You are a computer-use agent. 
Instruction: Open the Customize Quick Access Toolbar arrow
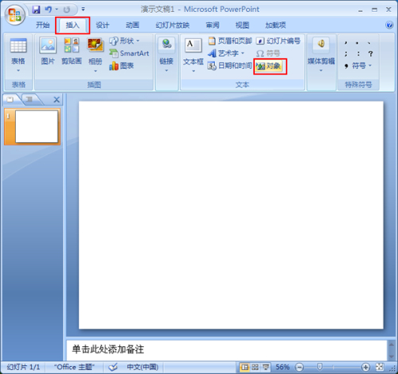click(x=83, y=10)
